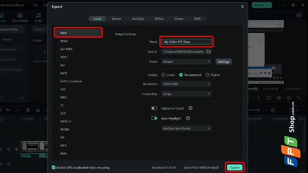Click the trash delete icon in timeline toolbar
Viewport: 308px width, 173px height.
click(28, 110)
